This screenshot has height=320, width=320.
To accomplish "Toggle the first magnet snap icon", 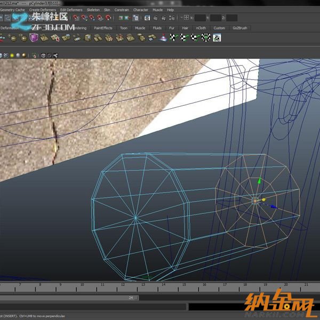I will pyautogui.click(x=76, y=18).
